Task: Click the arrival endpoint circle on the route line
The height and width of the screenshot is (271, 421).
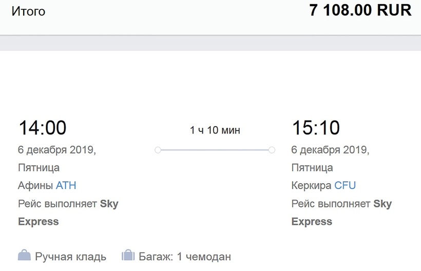Action: click(272, 150)
